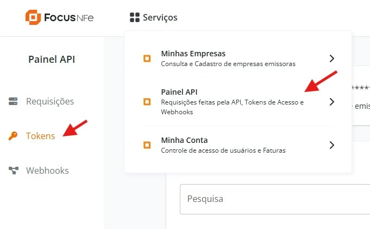This screenshot has width=370, height=229.
Task: Click the Webhooks network icon
Action: (x=14, y=171)
